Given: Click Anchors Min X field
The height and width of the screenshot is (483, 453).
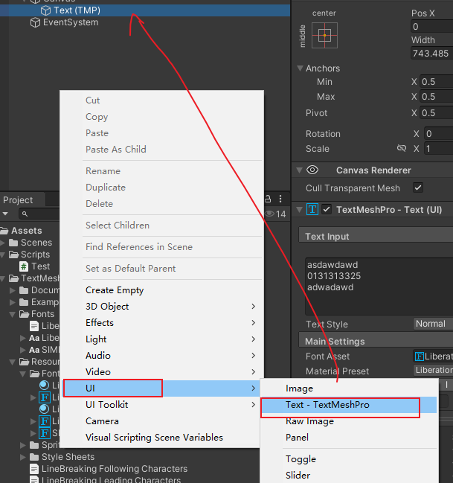Looking at the screenshot, I should click(437, 82).
